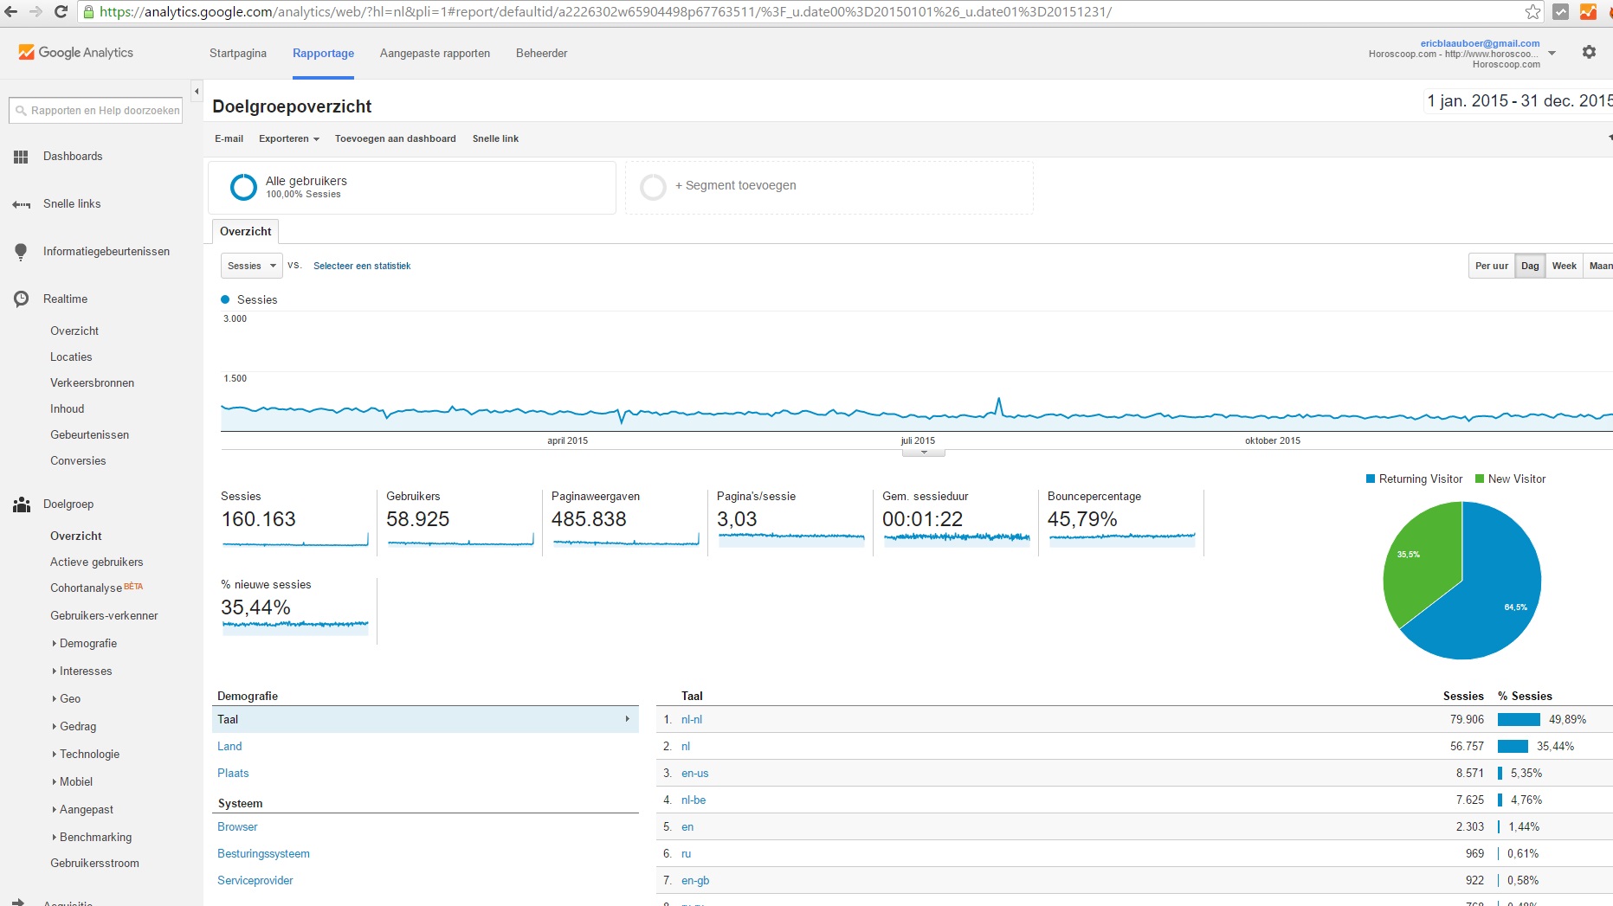Image resolution: width=1613 pixels, height=906 pixels.
Task: Click the Snelle links arrow icon
Action: (21, 204)
